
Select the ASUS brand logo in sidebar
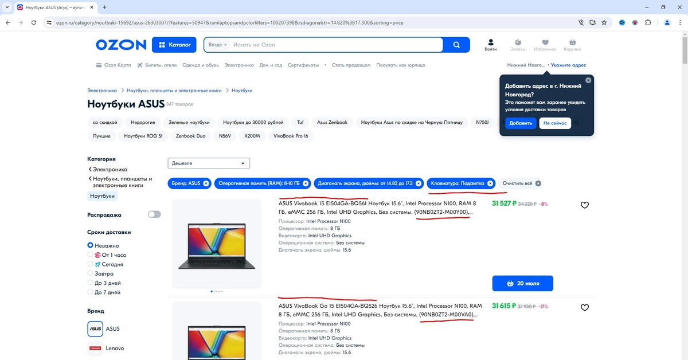click(95, 328)
